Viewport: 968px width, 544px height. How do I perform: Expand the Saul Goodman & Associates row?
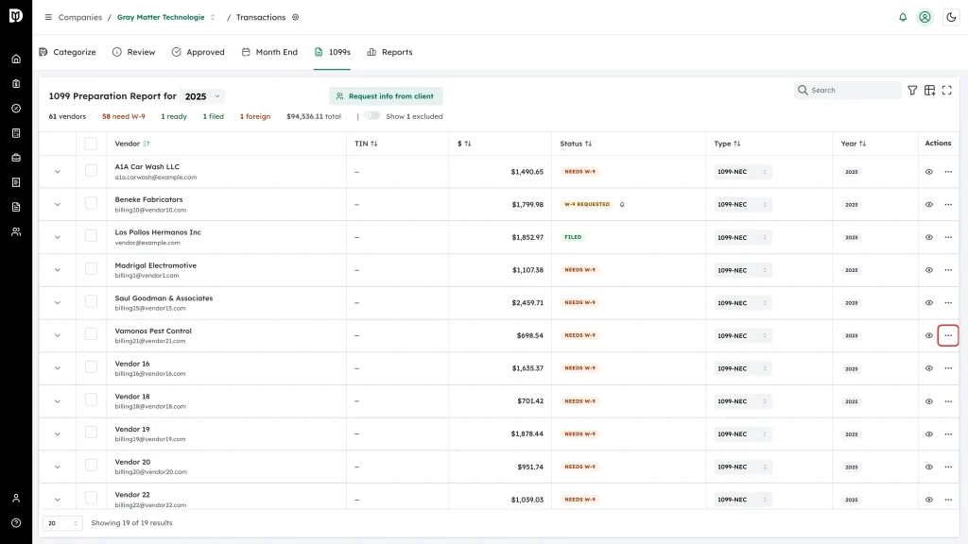58,303
